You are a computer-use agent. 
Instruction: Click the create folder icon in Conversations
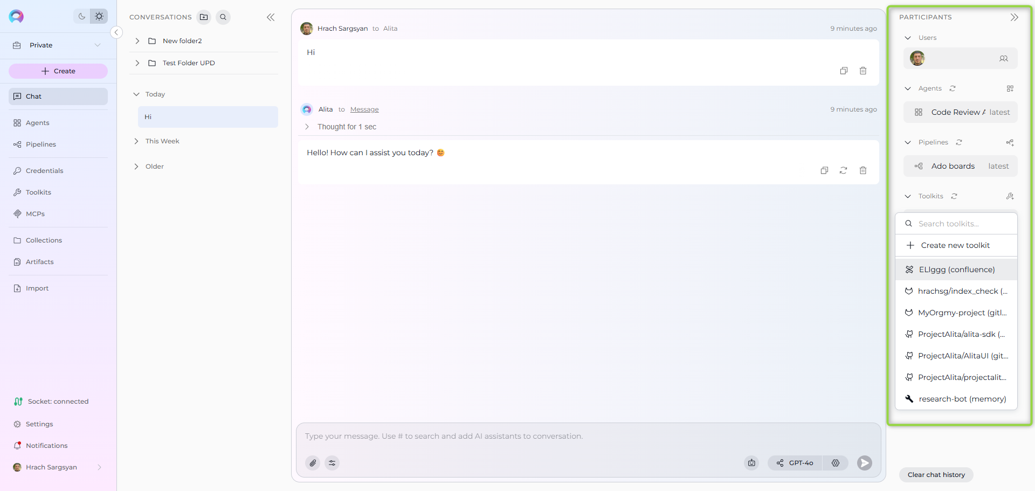click(x=204, y=17)
